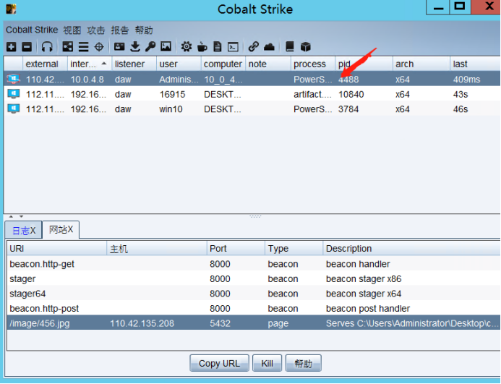The height and width of the screenshot is (384, 501).
Task: Open Credentials via the ID card icon
Action: pos(119,47)
